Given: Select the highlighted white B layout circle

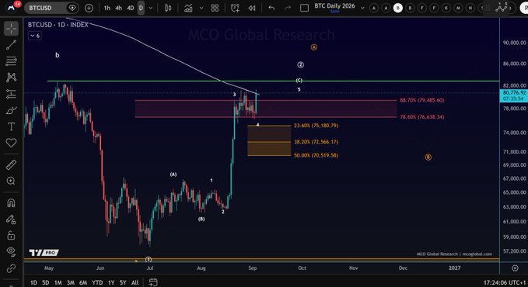Looking at the screenshot, I should (397, 8).
